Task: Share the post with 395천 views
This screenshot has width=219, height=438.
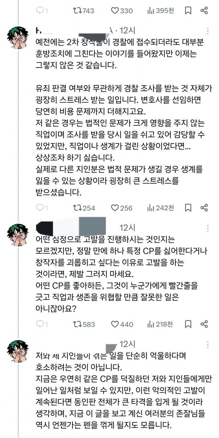Action: [204, 11]
